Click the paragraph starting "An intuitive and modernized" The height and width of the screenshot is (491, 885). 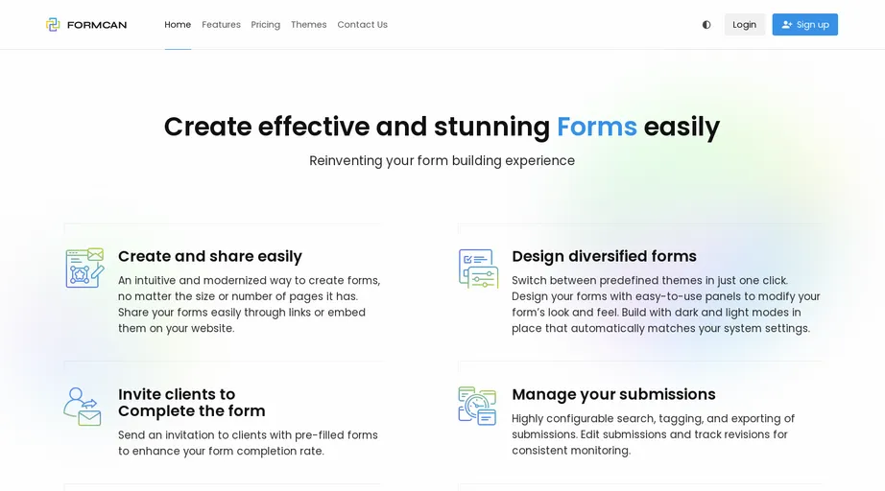[249, 304]
